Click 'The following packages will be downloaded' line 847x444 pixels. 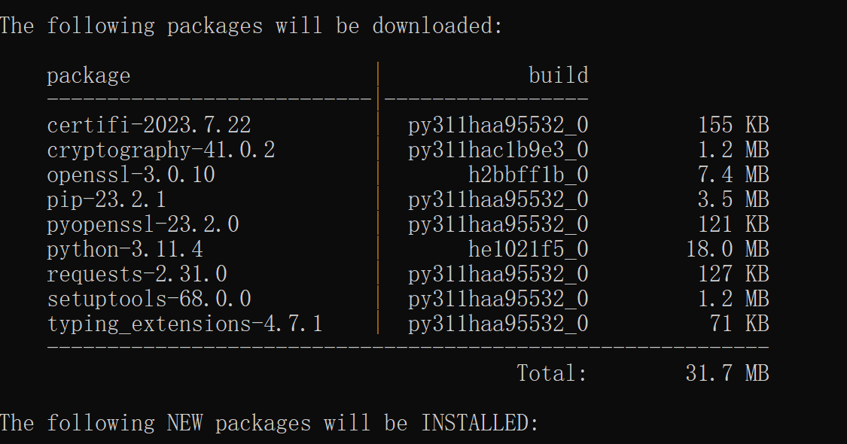point(251,26)
